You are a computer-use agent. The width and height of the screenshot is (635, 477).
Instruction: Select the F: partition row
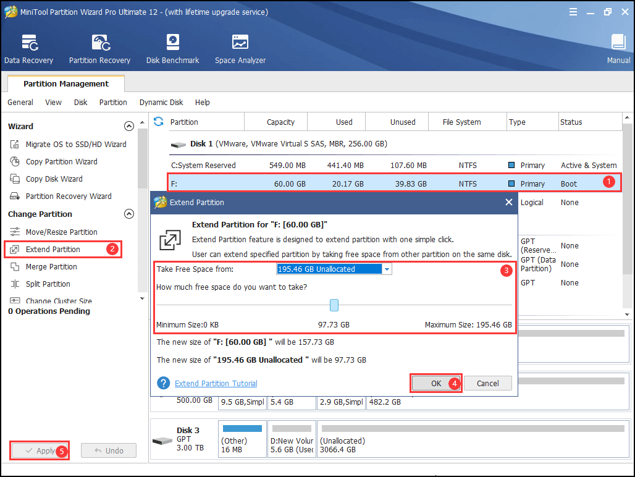[394, 184]
